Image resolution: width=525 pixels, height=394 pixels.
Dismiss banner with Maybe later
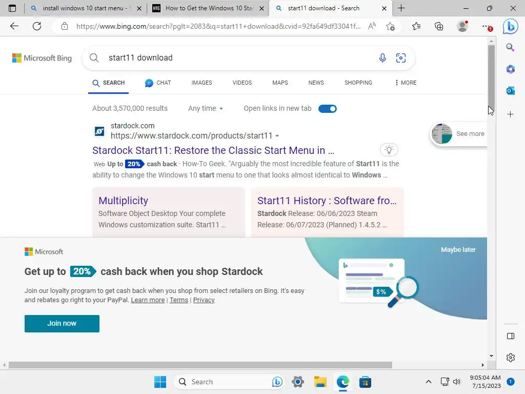pos(458,250)
